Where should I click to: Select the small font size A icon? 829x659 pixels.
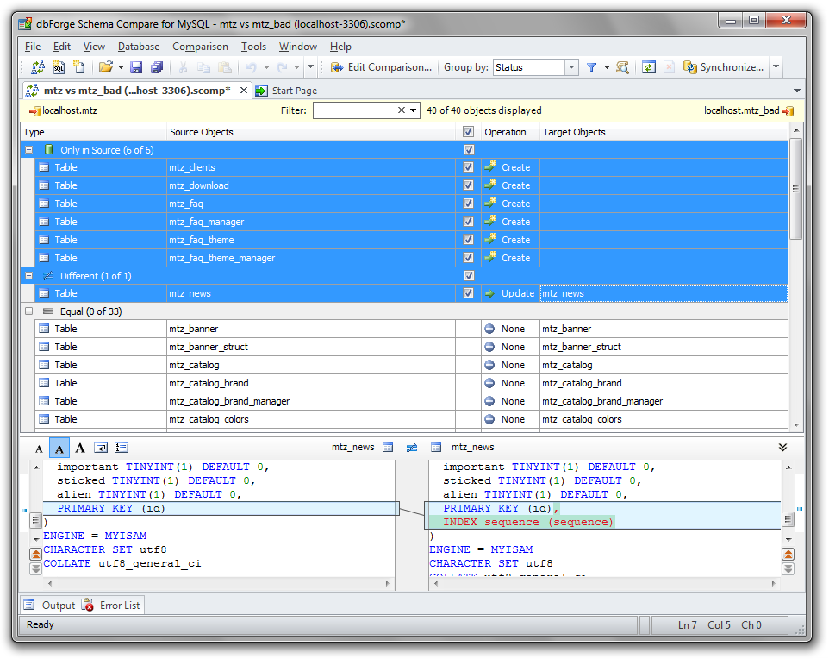[x=39, y=449]
